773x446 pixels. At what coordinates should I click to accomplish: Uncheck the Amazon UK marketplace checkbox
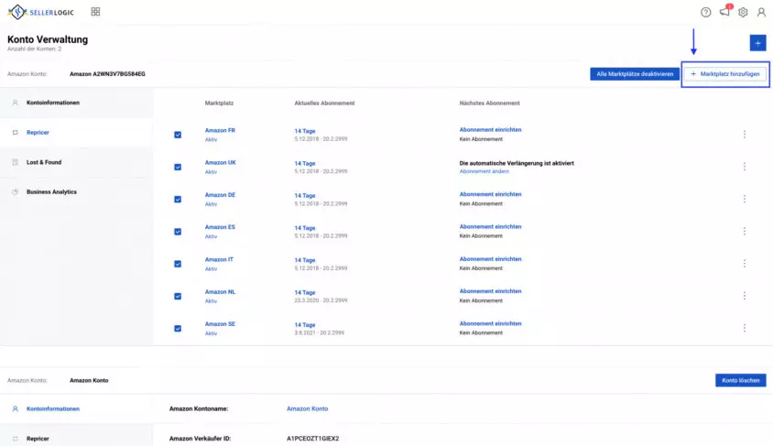click(x=178, y=167)
